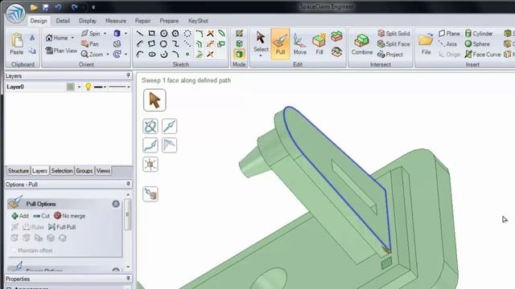This screenshot has height=289, width=515.
Task: Click the Sweep tool guide in viewport
Action: [x=150, y=145]
